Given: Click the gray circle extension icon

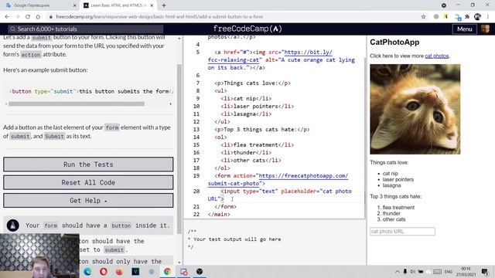Looking at the screenshot, I should (436, 17).
